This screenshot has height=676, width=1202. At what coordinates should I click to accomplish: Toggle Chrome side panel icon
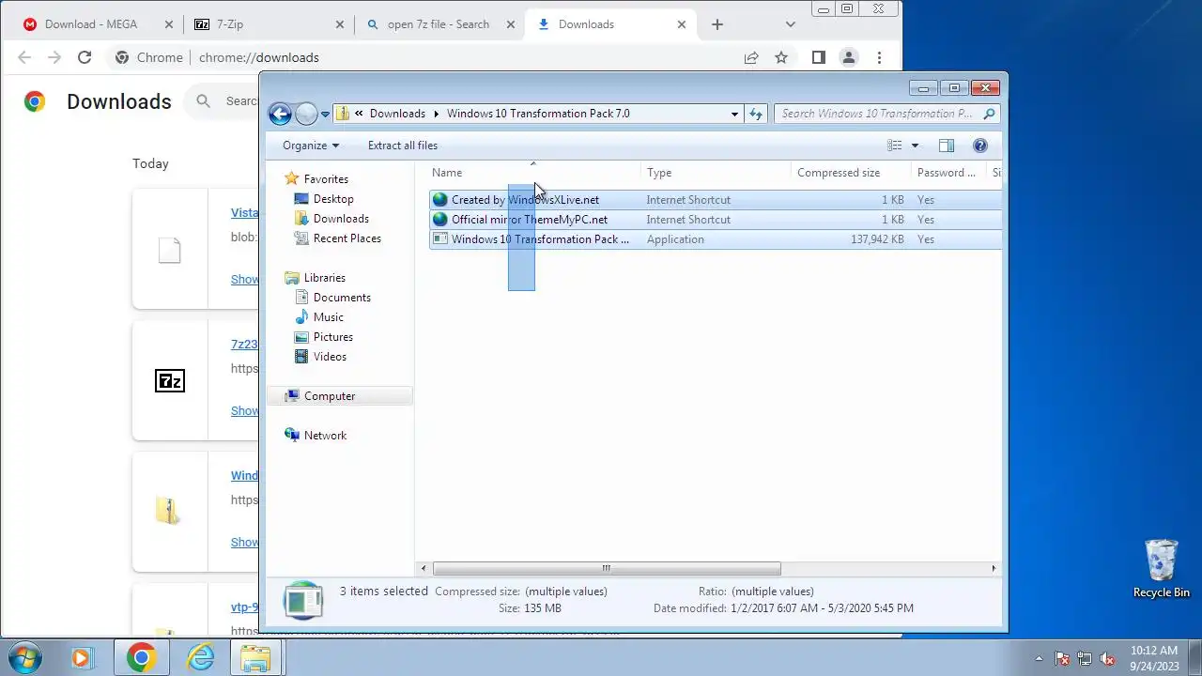pyautogui.click(x=819, y=57)
